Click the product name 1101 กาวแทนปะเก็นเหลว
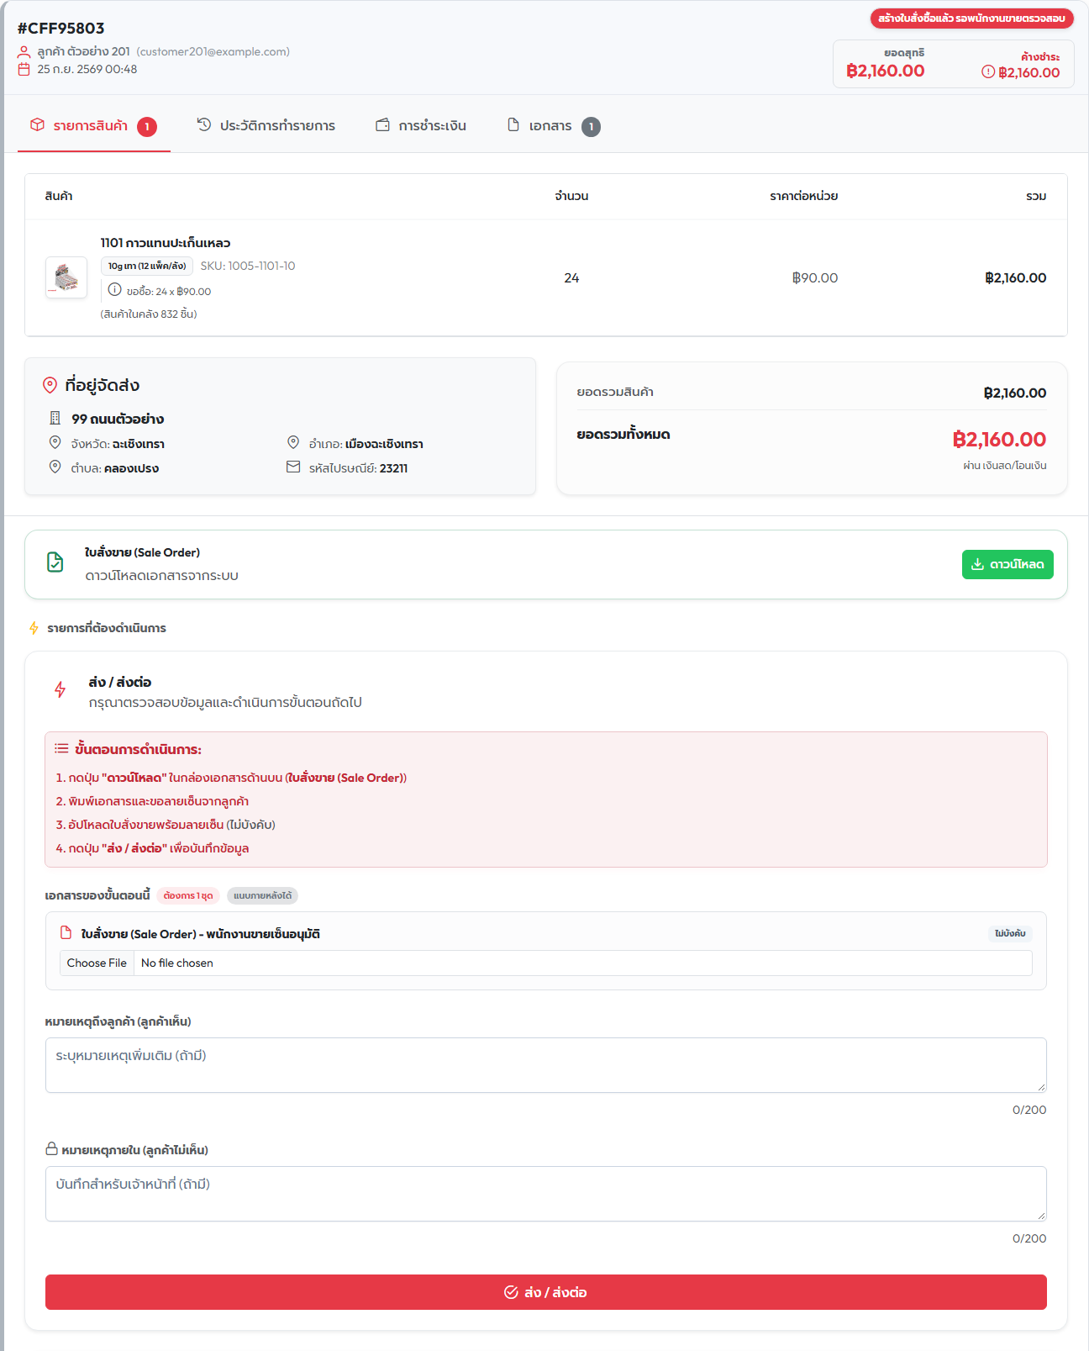The width and height of the screenshot is (1089, 1351). click(x=166, y=243)
